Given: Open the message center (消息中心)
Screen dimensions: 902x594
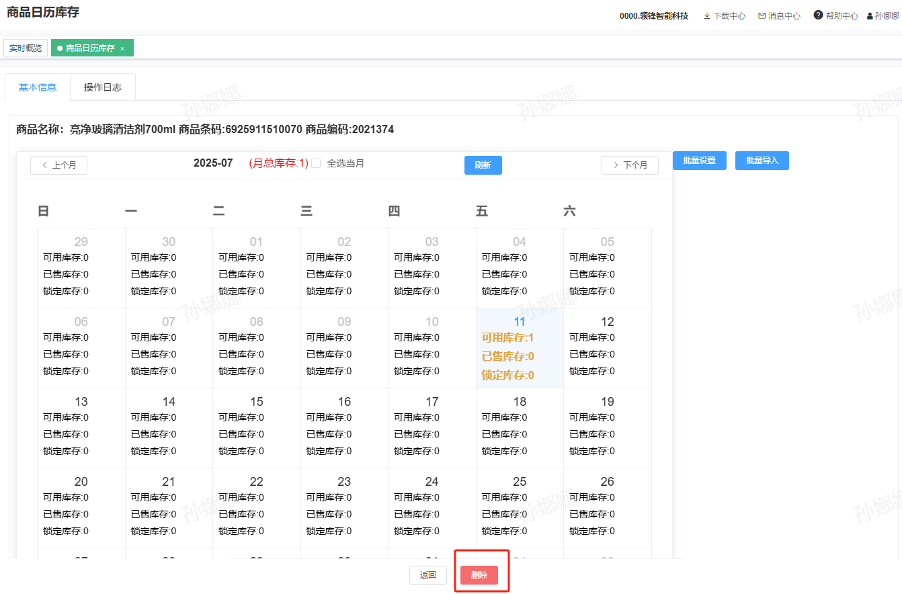Looking at the screenshot, I should pos(779,16).
